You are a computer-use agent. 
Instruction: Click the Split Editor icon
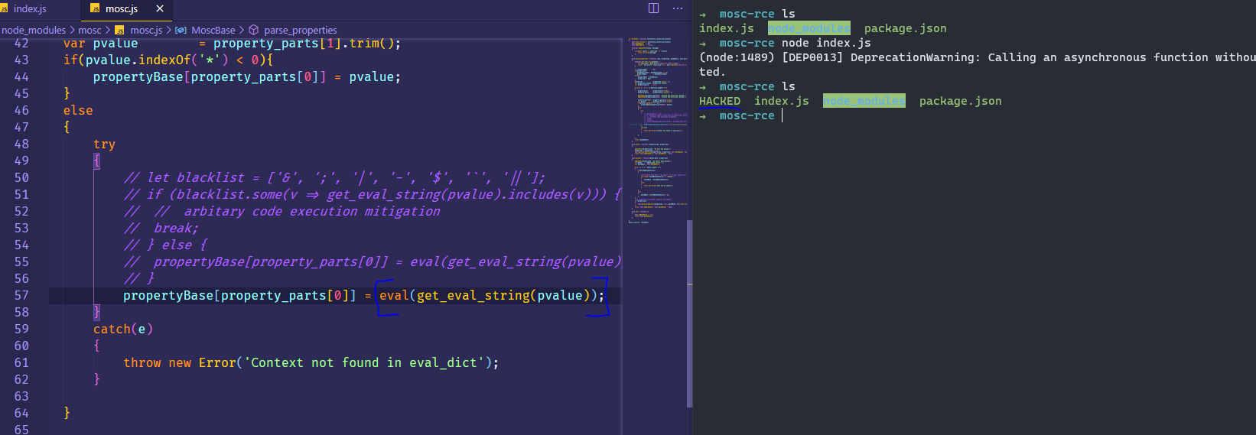(653, 8)
